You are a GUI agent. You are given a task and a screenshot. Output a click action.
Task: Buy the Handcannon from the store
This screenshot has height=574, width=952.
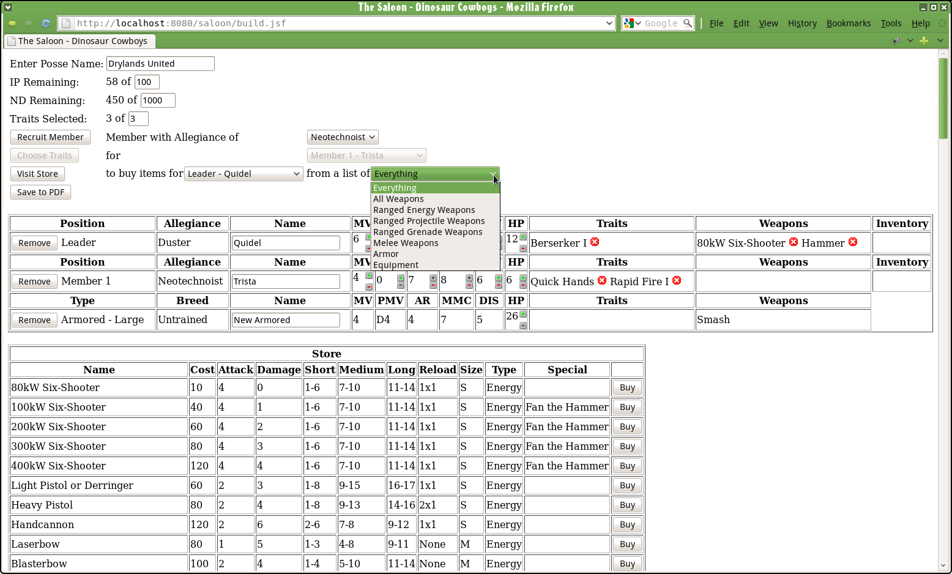[627, 524]
